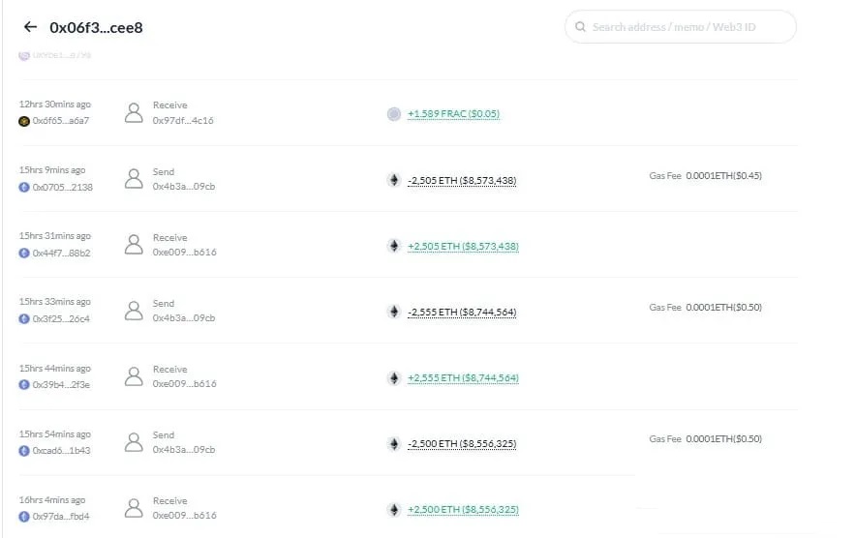Image resolution: width=856 pixels, height=538 pixels.
Task: Open transaction hash 0x3f25...26c4
Action: (x=61, y=318)
